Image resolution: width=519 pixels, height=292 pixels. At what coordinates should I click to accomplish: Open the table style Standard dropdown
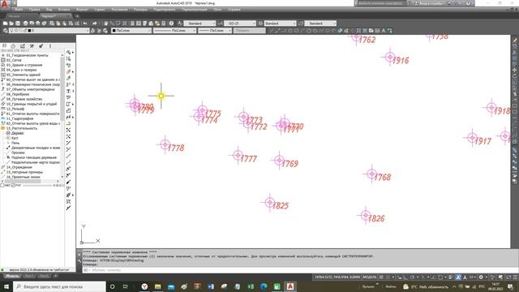[x=280, y=24]
